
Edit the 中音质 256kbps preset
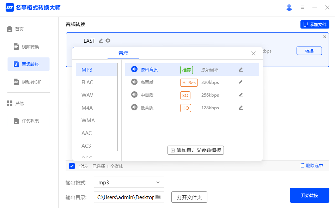(241, 95)
